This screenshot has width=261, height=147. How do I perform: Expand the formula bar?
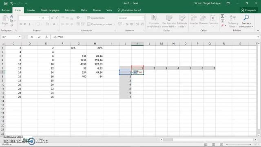pyautogui.click(x=258, y=37)
